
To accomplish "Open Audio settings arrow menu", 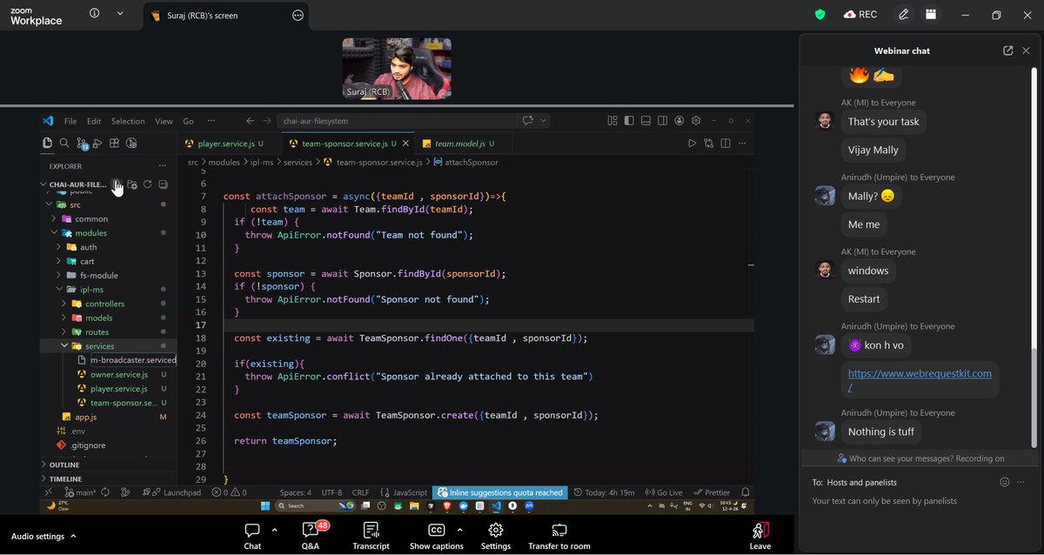I will pos(73,537).
